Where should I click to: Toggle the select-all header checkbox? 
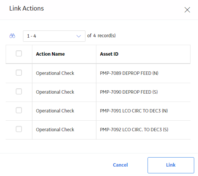[x=19, y=53]
